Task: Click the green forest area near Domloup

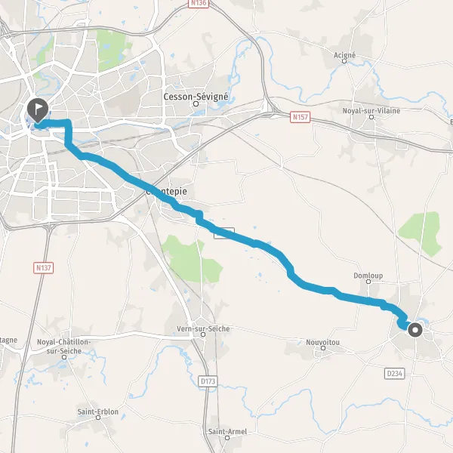Action: 421,233
